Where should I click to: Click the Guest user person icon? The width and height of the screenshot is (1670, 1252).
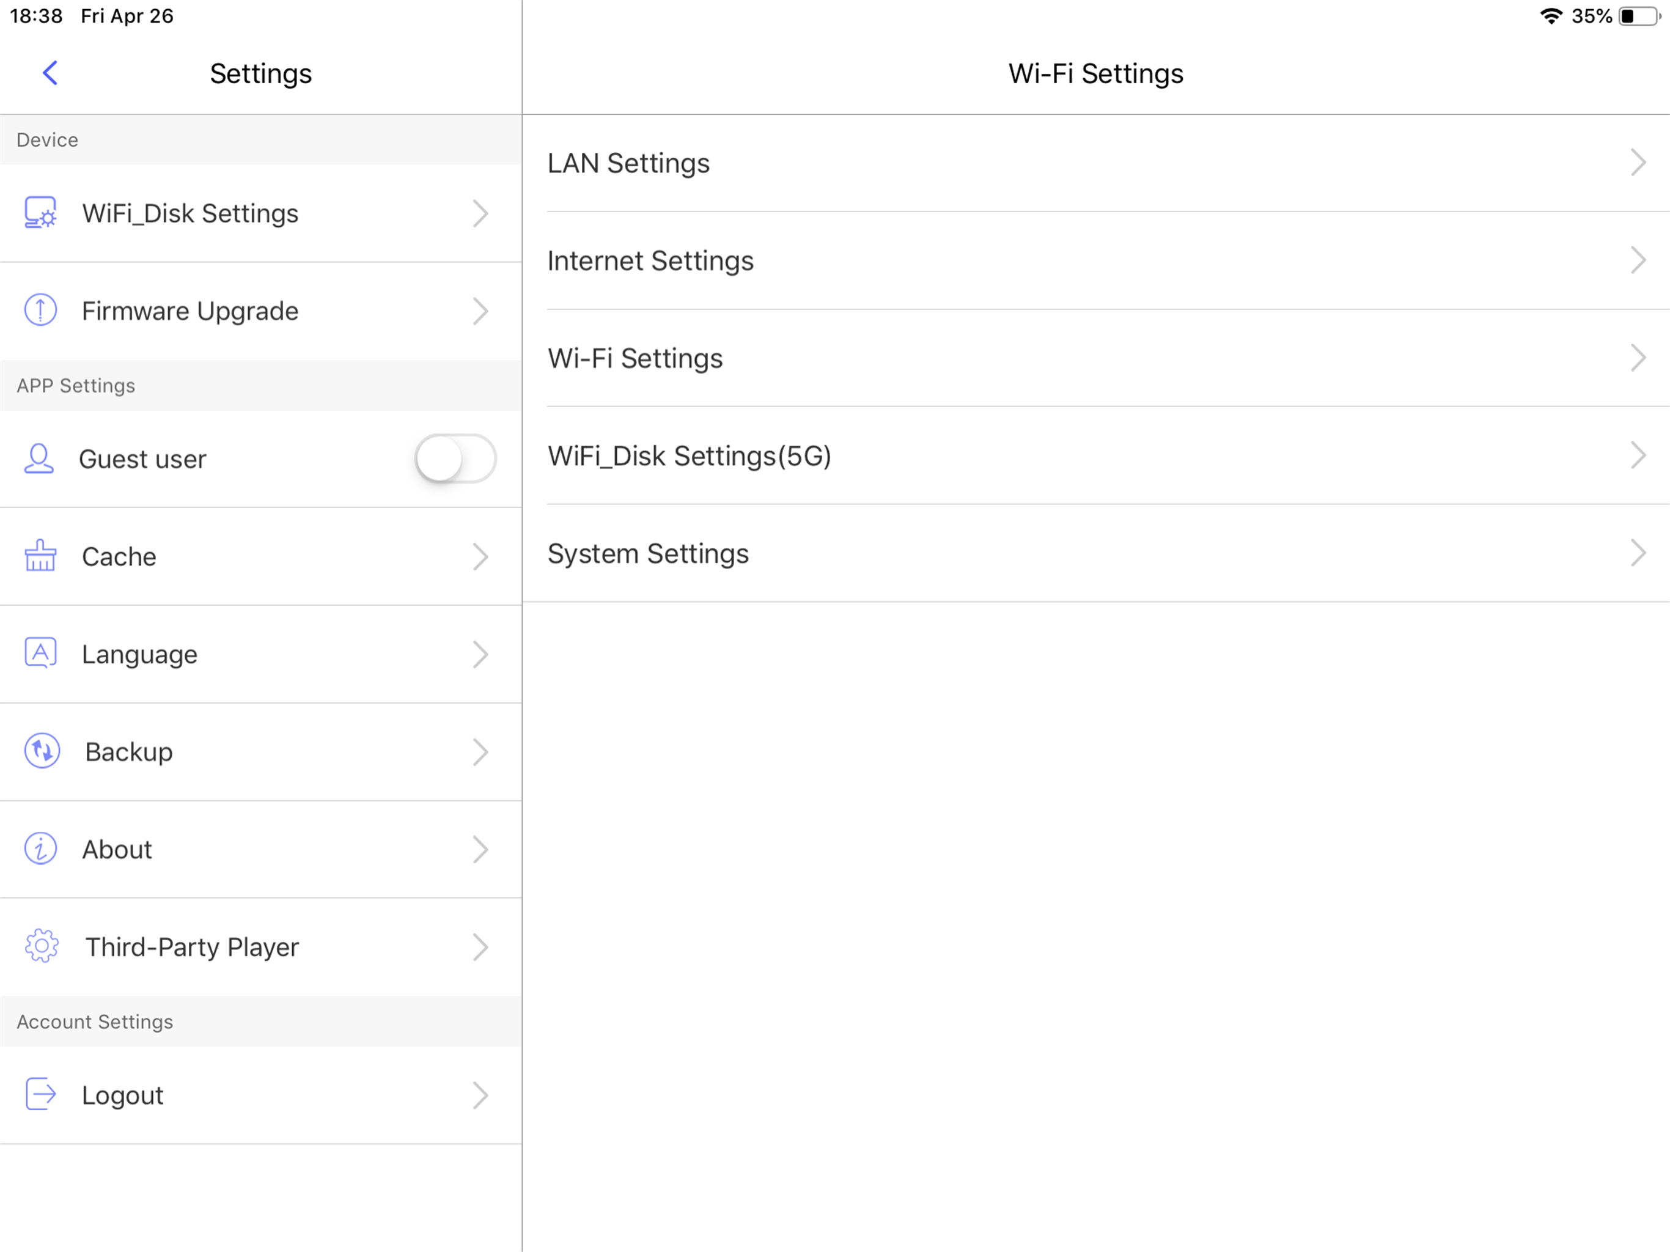click(x=39, y=459)
